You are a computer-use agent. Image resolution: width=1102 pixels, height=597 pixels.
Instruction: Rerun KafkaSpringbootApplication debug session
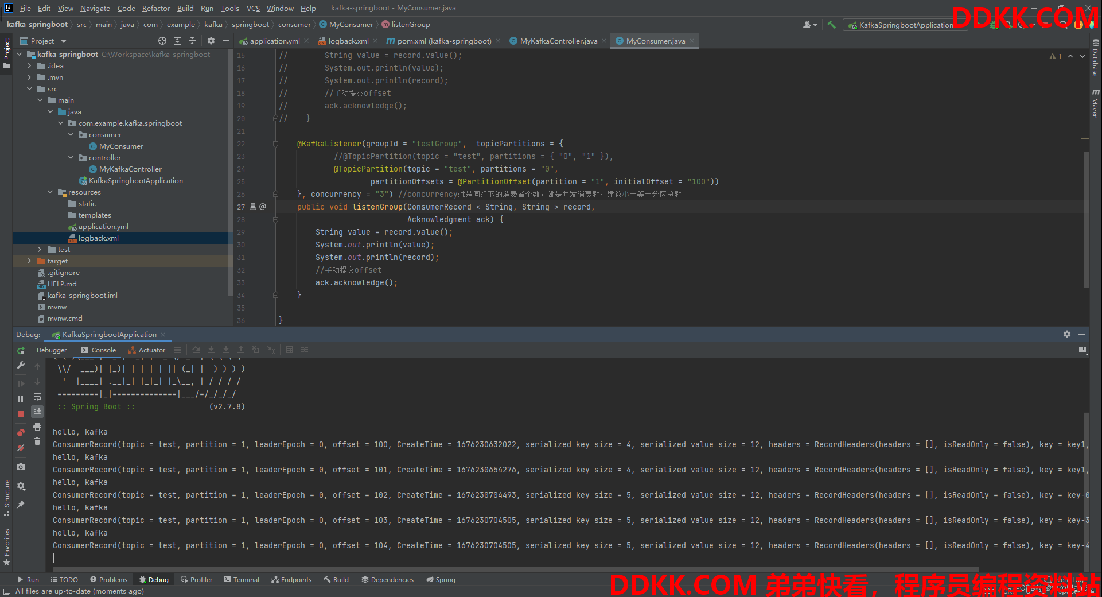[x=21, y=350]
